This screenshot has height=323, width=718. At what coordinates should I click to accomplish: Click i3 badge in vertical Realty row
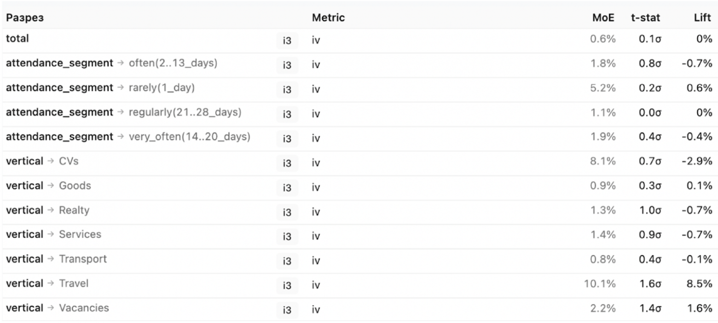(287, 212)
